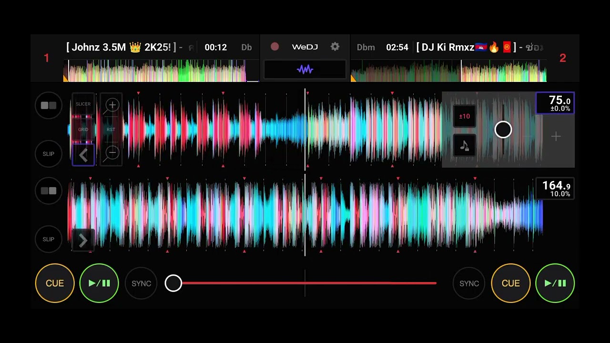The width and height of the screenshot is (610, 343).
Task: Select deck 2 track title DJ Ki Rmxz
Action: [x=479, y=47]
